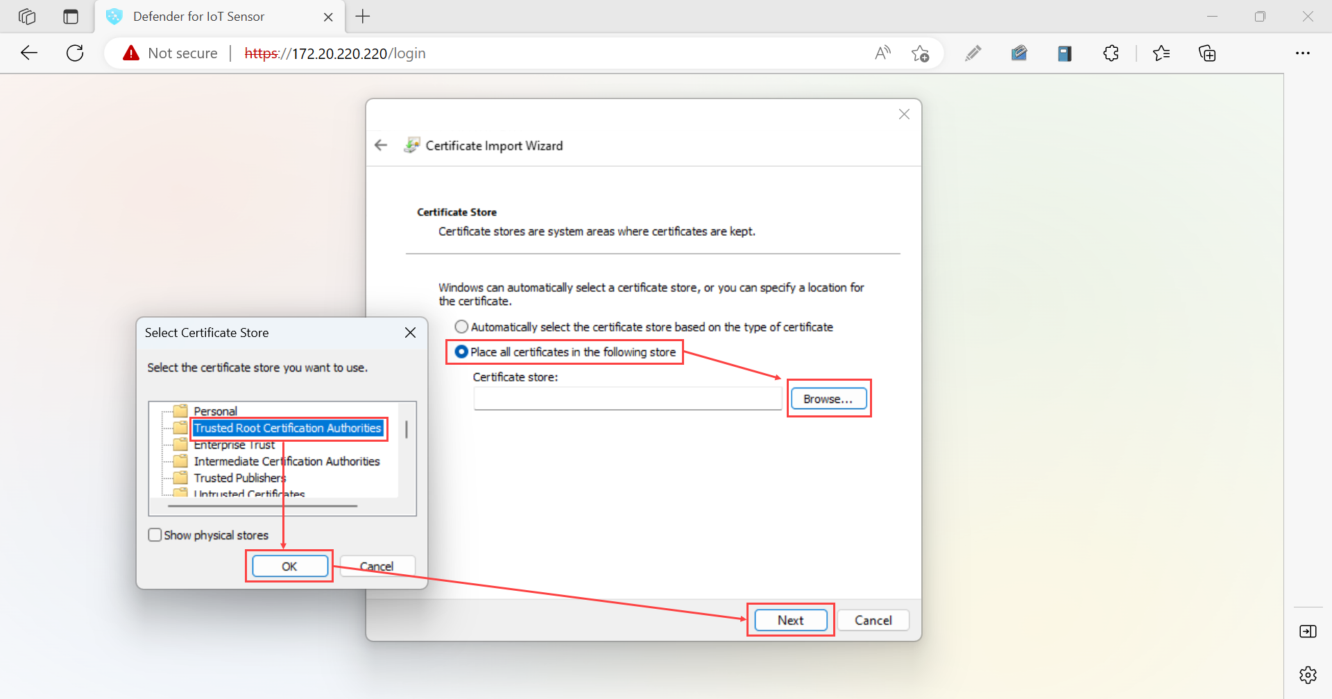Open More options ellipsis menu

[1304, 53]
